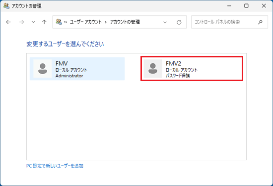Open PC 設定で新しいユーザーを追加 link
The width and height of the screenshot is (273, 186).
tap(55, 166)
